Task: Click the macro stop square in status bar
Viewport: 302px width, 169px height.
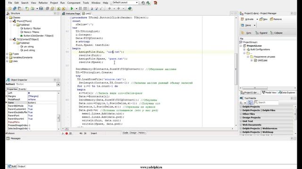Action: tap(70, 133)
